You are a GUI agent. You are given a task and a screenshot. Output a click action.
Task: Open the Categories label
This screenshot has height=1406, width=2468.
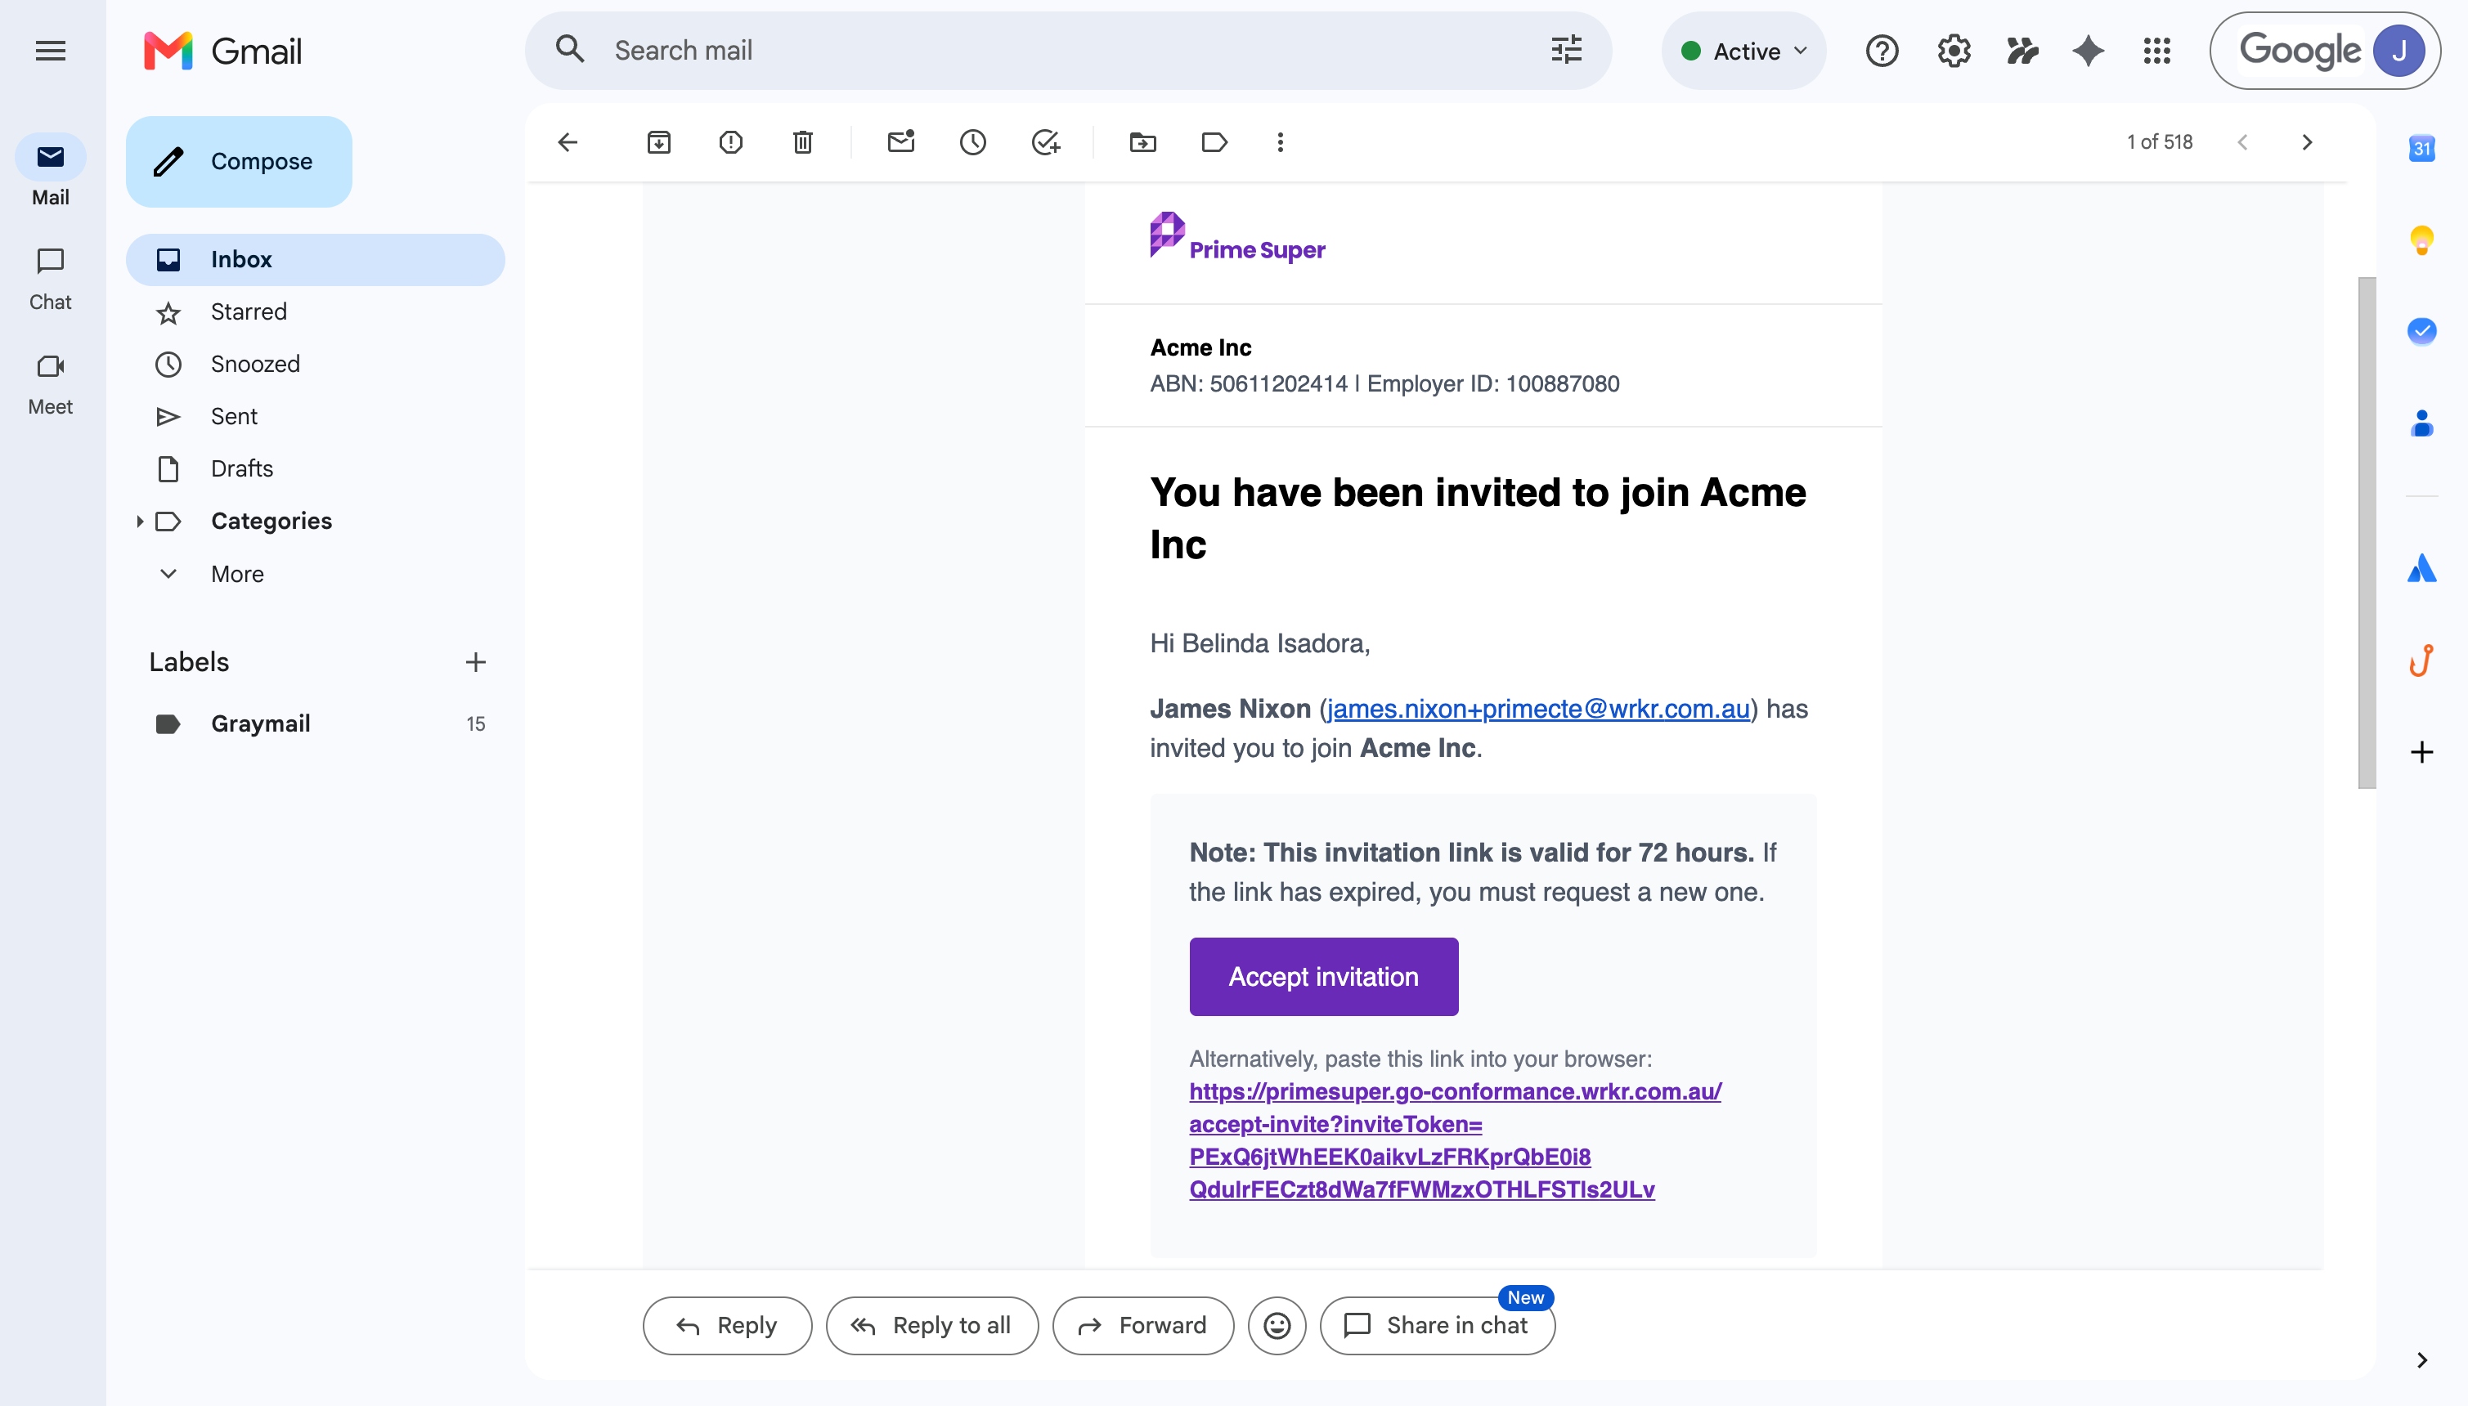[x=271, y=522]
